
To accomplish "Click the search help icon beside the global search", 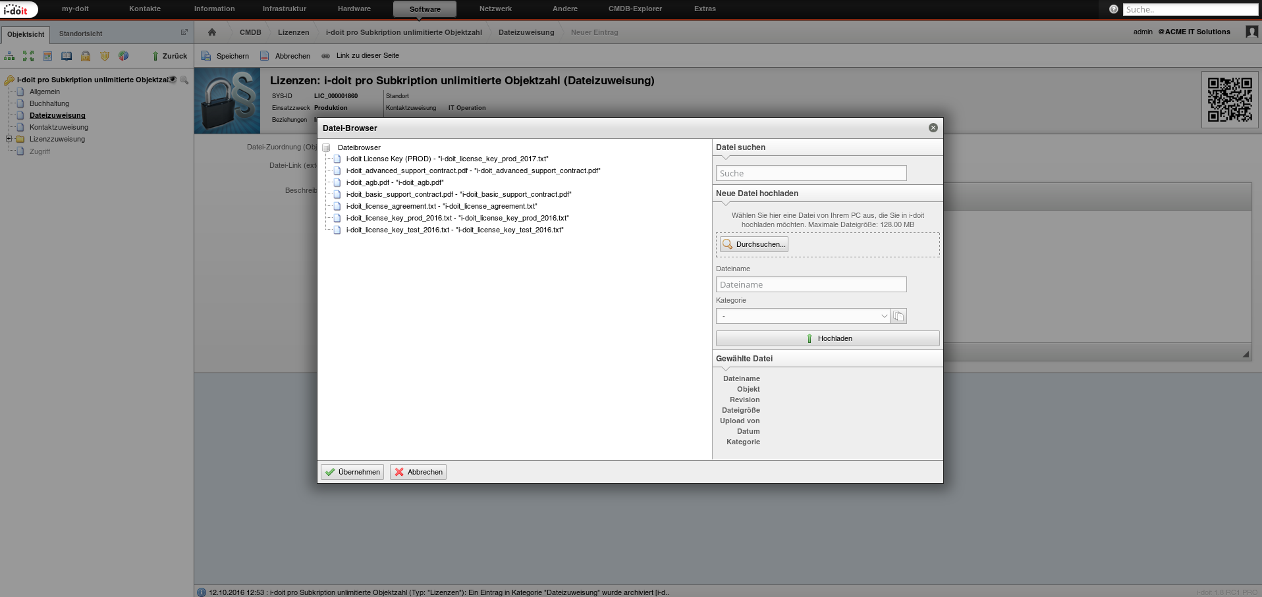I will (1114, 9).
